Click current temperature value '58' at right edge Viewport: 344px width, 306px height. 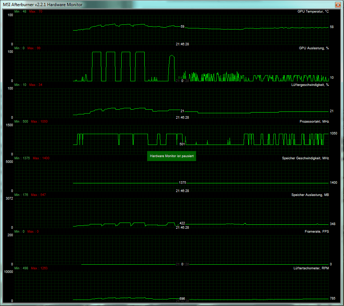click(332, 27)
